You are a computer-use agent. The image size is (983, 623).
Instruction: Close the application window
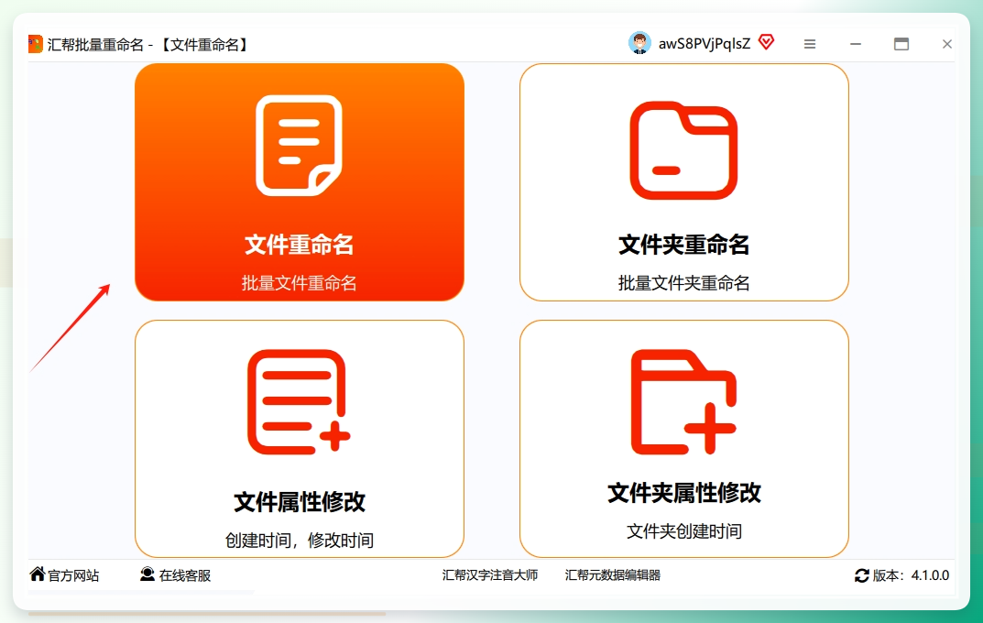pyautogui.click(x=947, y=44)
